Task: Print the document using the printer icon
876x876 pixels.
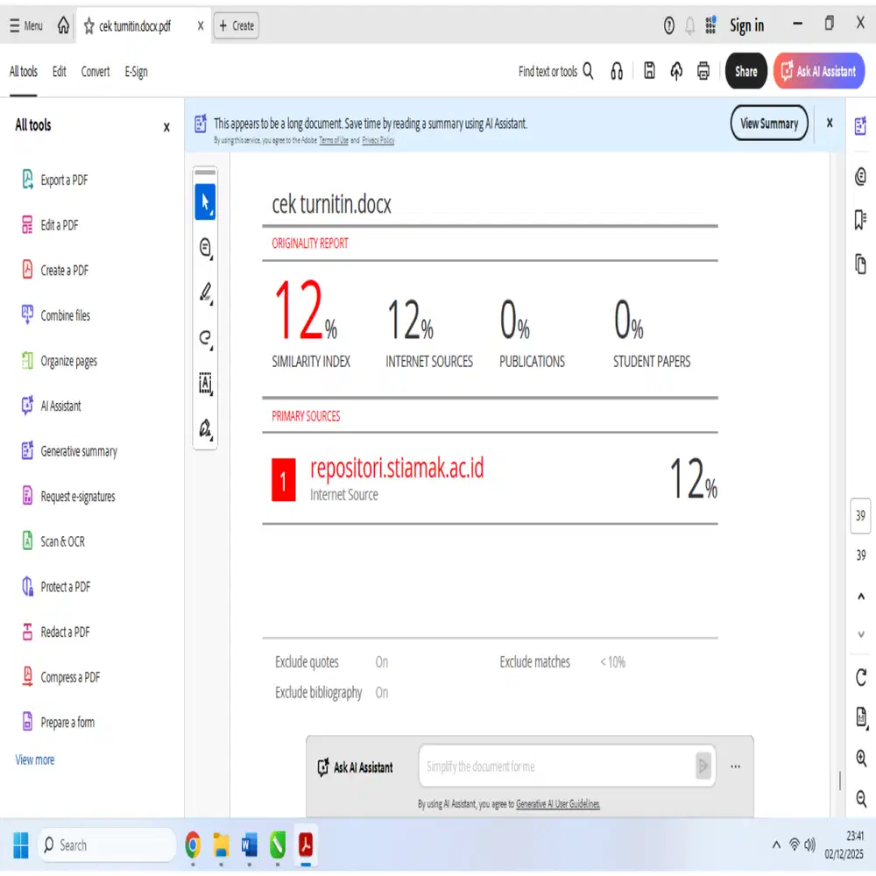Action: [x=703, y=71]
